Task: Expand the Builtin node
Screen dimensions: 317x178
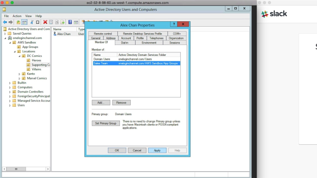Action: [10, 83]
